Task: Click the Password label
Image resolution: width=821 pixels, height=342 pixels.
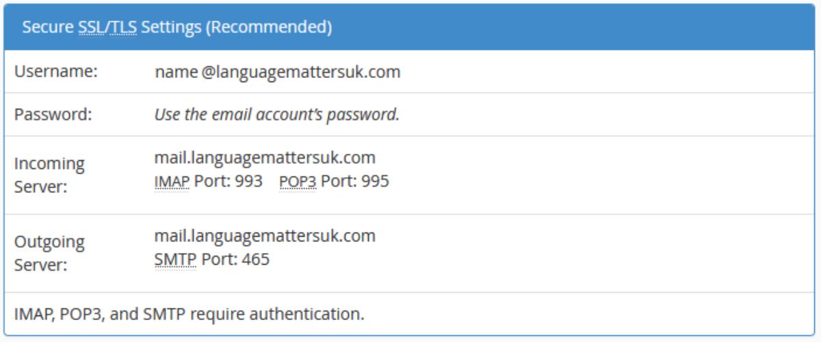Action: click(53, 114)
